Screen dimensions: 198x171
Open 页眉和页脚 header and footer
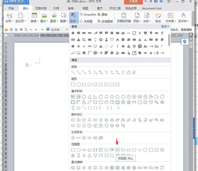[x=124, y=18]
